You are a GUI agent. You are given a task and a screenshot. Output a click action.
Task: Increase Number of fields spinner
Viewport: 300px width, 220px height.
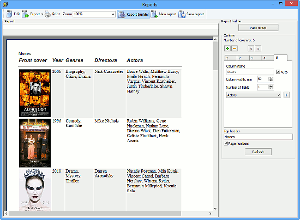pyautogui.click(x=271, y=86)
